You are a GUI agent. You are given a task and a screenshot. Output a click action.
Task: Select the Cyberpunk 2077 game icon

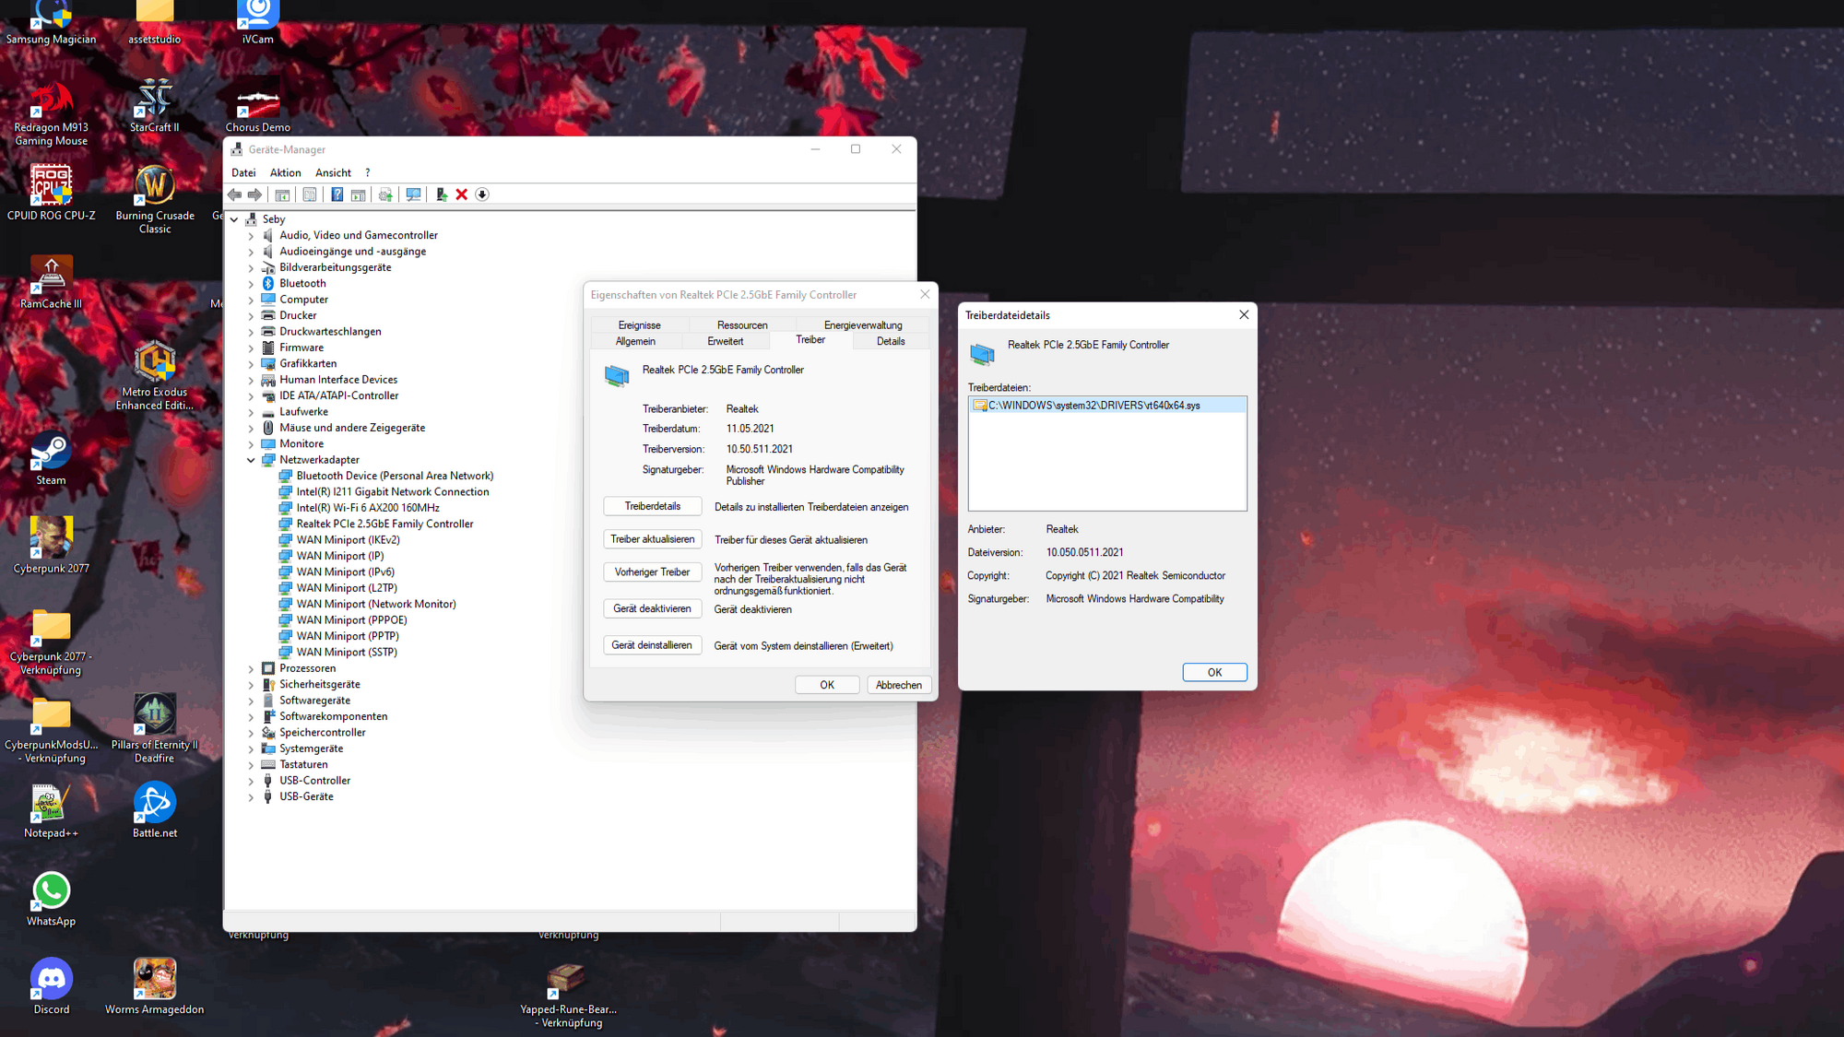(x=51, y=545)
